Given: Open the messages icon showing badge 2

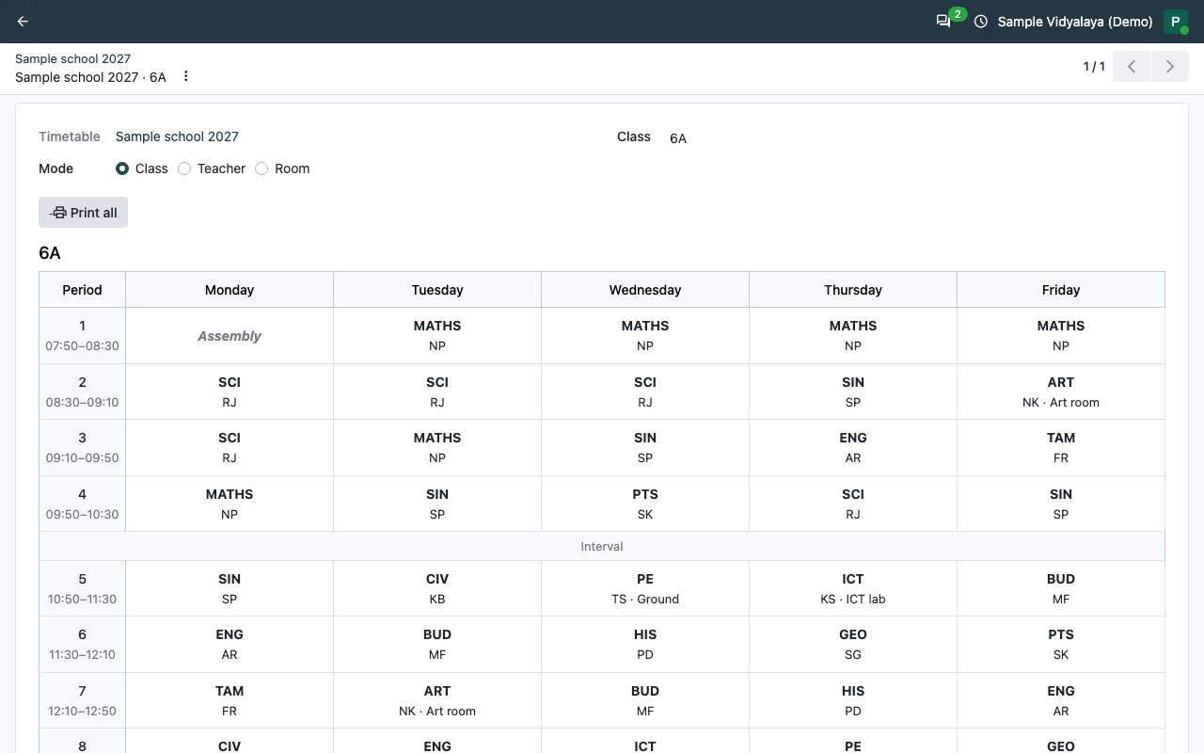Looking at the screenshot, I should point(943,21).
